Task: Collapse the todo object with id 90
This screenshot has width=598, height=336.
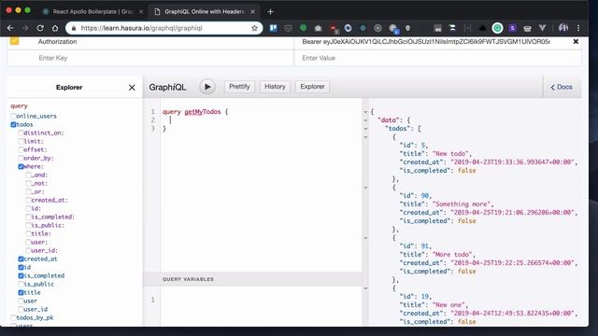Action: pyautogui.click(x=365, y=188)
